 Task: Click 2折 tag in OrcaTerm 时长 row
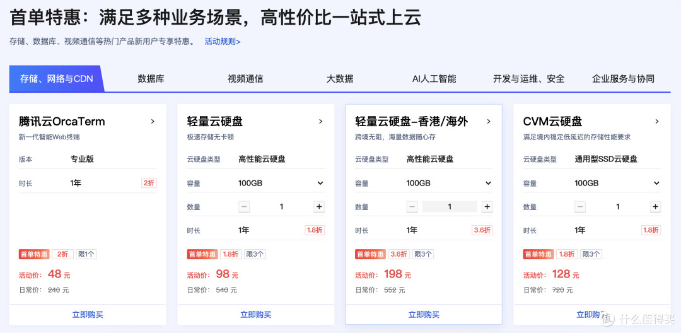point(149,184)
